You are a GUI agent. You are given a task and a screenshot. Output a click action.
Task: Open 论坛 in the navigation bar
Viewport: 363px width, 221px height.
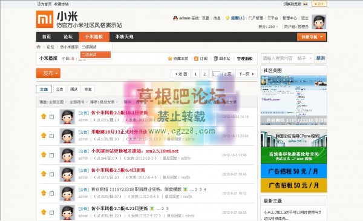pos(68,37)
